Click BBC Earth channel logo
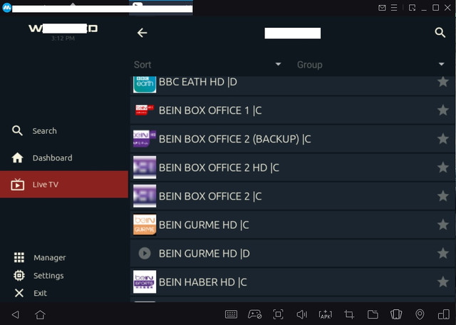The width and height of the screenshot is (456, 325). coord(145,84)
